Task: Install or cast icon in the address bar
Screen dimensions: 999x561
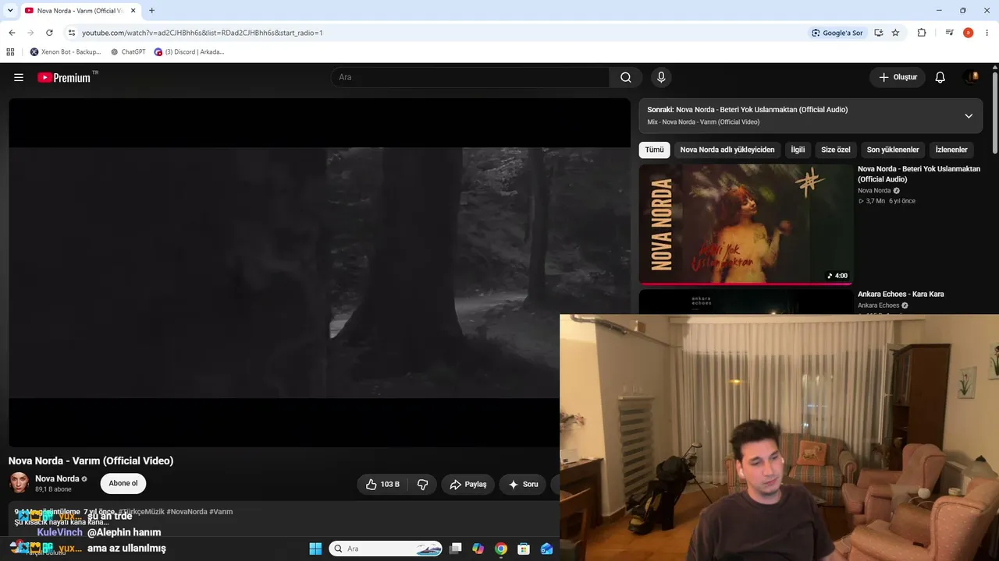Action: 879,33
